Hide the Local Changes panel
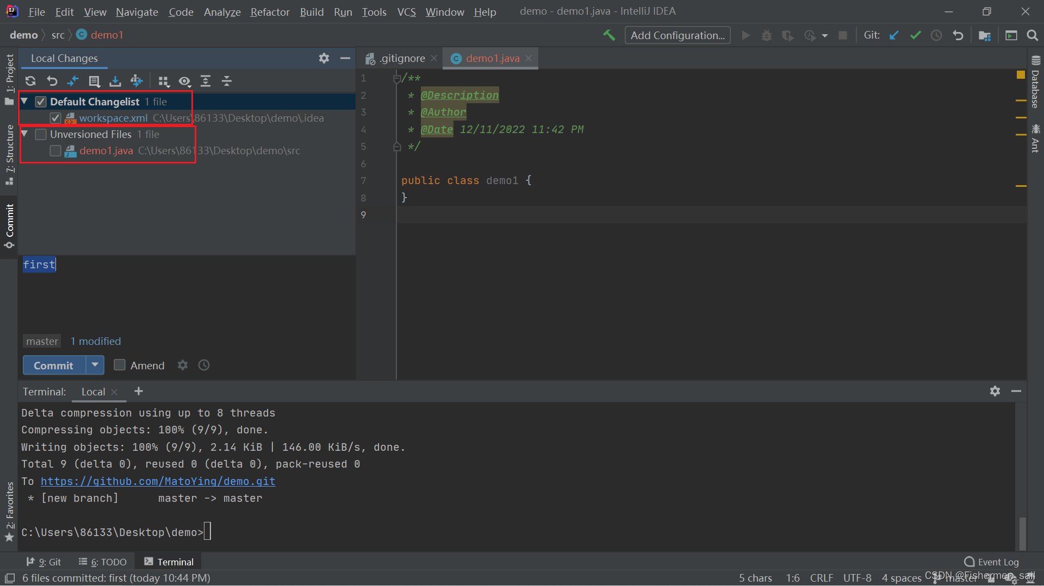 tap(345, 58)
